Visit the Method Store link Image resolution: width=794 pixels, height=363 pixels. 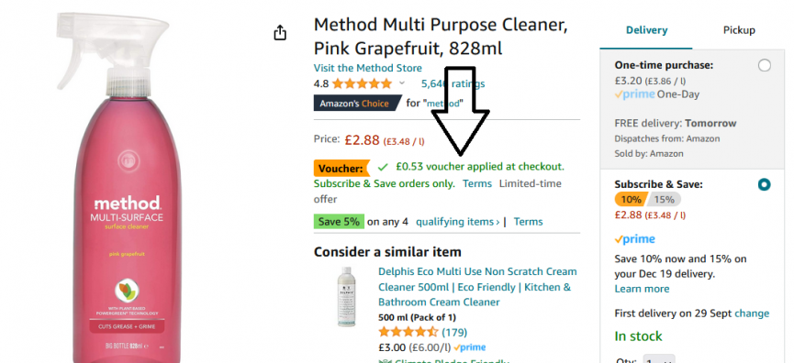(368, 68)
